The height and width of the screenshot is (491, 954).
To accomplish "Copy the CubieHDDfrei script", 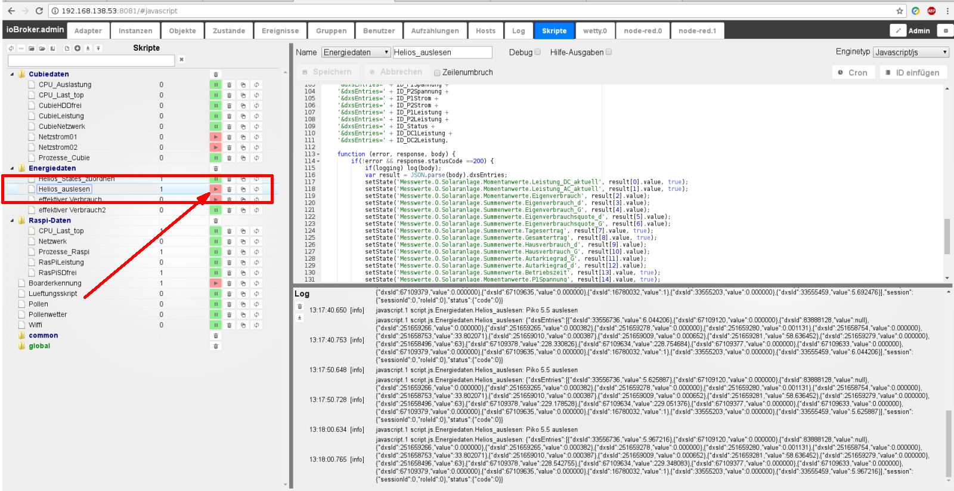I will (x=243, y=106).
